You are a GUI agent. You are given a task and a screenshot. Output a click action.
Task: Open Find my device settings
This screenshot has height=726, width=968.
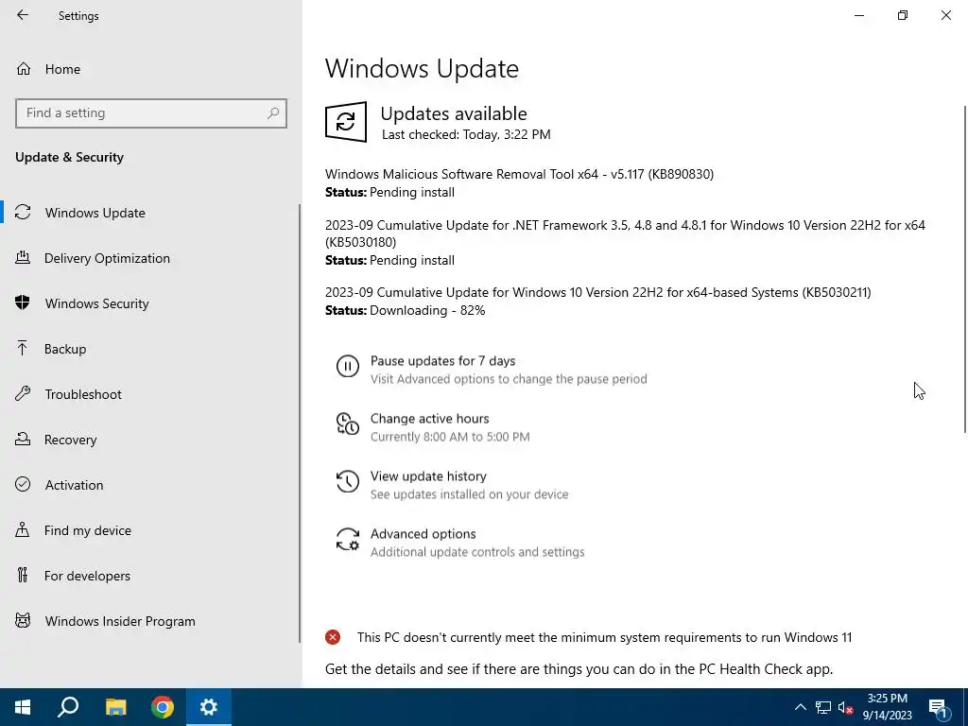pyautogui.click(x=87, y=530)
